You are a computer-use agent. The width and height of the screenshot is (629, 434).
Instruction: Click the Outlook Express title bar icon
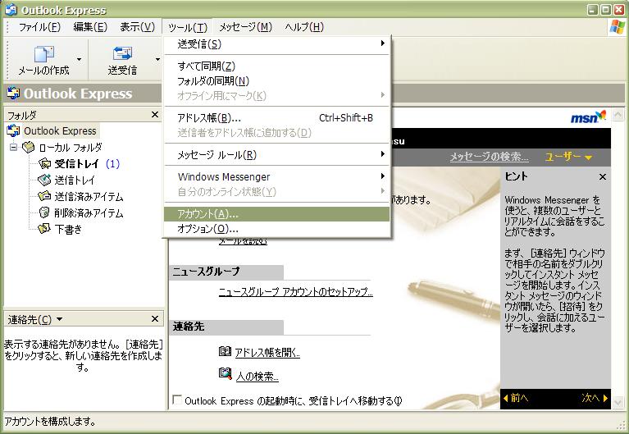[11, 9]
